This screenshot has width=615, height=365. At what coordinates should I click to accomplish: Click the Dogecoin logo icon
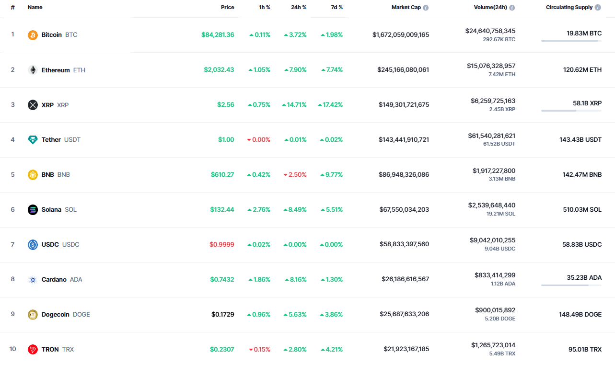coord(33,315)
